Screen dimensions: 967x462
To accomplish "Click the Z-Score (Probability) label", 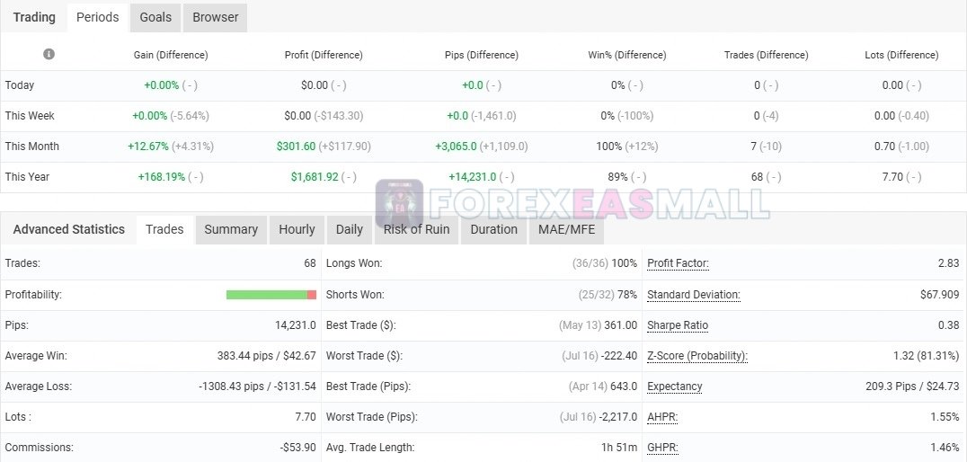I will pos(696,356).
